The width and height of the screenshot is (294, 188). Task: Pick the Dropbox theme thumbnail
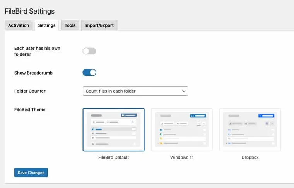[x=250, y=130]
